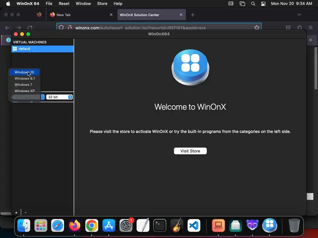Screen dimensions: 318x238
Task: Open Firefox extensions puzzle icon
Action: click(x=299, y=28)
